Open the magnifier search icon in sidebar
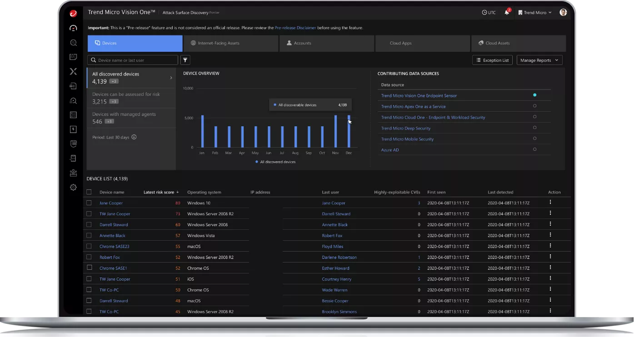 (73, 43)
